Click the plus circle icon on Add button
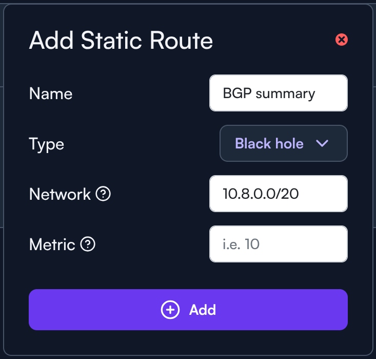 [x=170, y=310]
